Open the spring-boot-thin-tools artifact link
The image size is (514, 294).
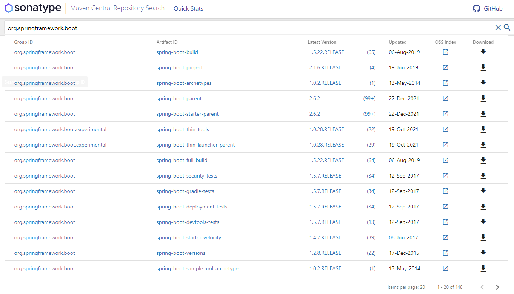[183, 129]
